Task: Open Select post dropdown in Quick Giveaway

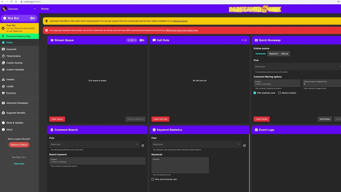Action: click(297, 66)
